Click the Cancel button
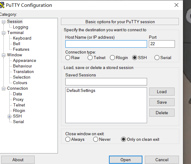Viewport: 191px width, 164px height. 162,160
